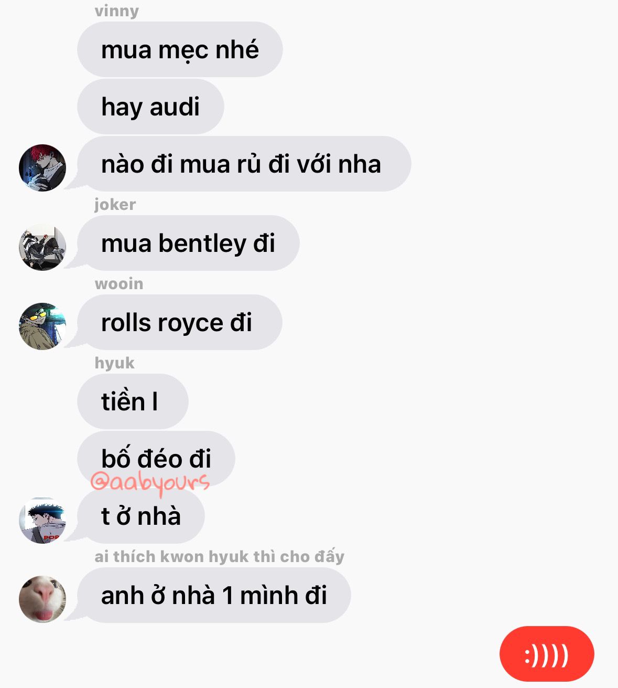This screenshot has width=618, height=688.
Task: Tap the sender name 'joker'
Action: [x=115, y=204]
